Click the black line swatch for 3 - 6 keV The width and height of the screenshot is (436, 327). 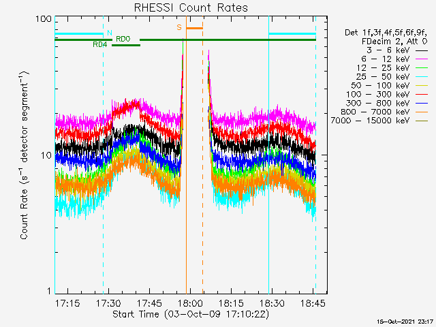tap(422, 50)
